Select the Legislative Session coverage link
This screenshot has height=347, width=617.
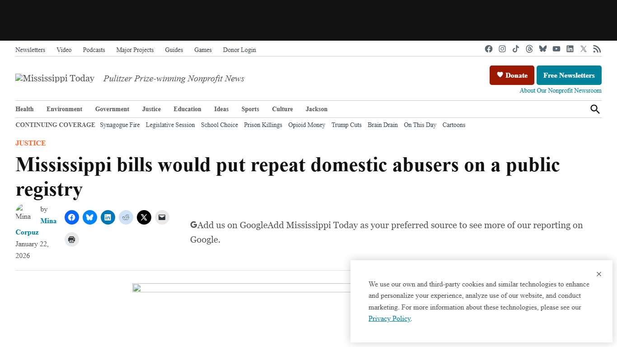[x=170, y=125]
